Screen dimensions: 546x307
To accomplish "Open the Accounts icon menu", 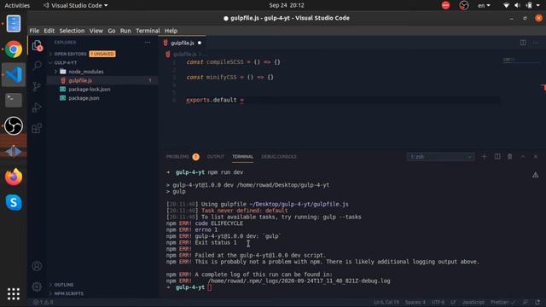I will point(37,266).
